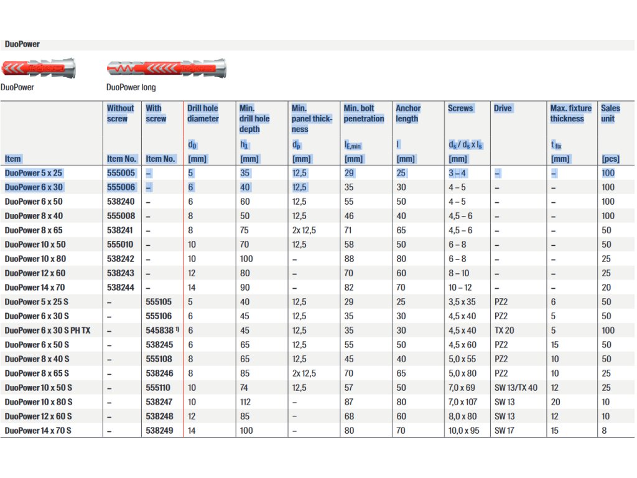Click item number 538240
637x478 pixels.
coord(121,202)
